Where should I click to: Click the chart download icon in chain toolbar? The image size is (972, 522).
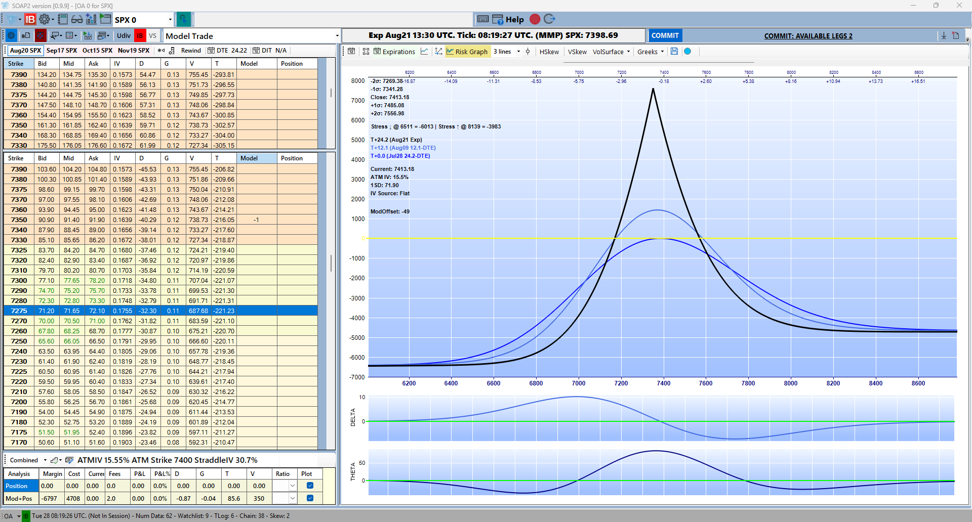[x=88, y=35]
